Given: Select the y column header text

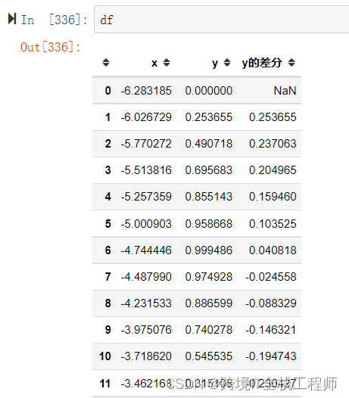Looking at the screenshot, I should (215, 64).
